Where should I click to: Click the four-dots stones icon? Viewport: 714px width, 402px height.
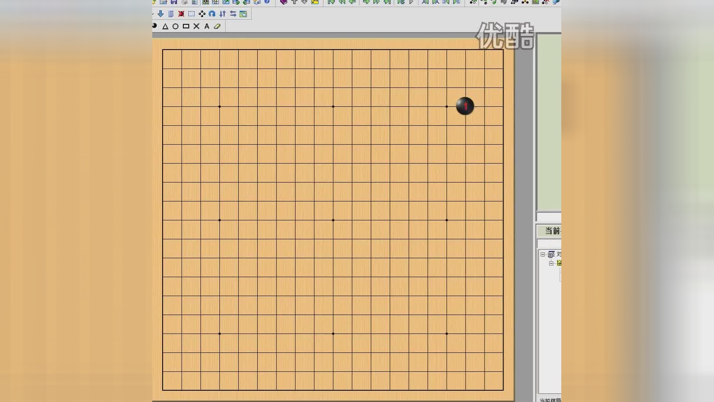(202, 14)
